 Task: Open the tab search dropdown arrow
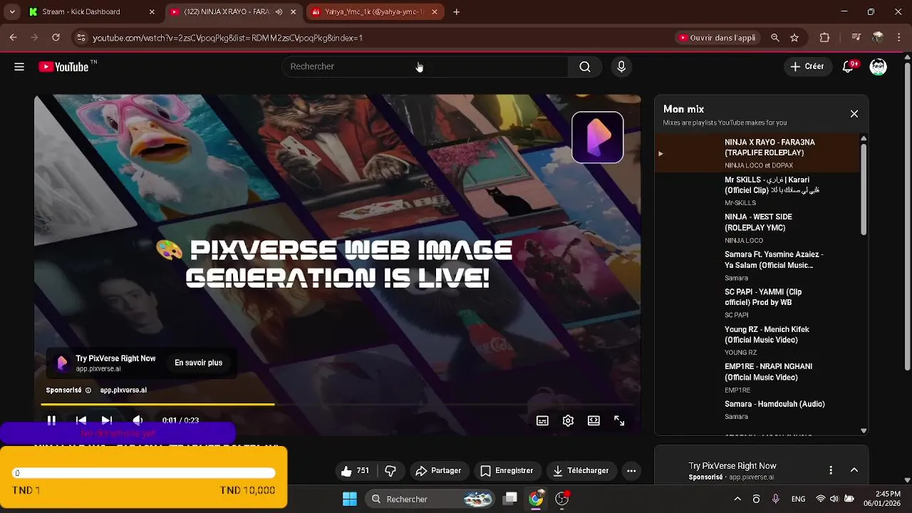coord(12,11)
